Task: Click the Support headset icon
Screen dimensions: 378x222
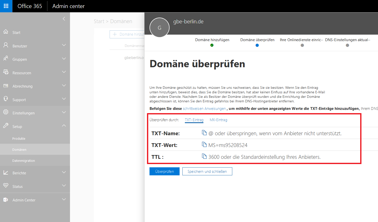Action: (6, 99)
